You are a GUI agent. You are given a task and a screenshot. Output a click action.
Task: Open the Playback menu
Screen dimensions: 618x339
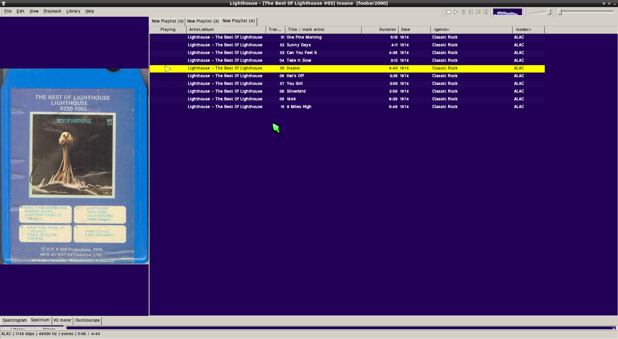click(52, 11)
